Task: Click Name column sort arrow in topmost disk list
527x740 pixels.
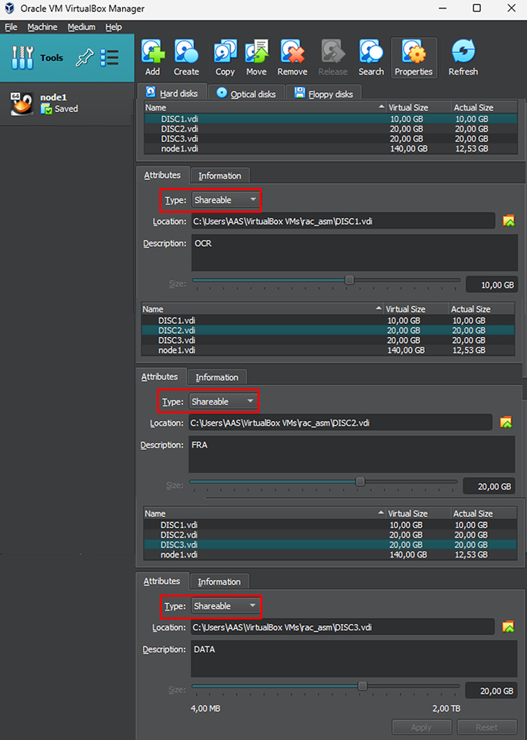Action: [382, 107]
